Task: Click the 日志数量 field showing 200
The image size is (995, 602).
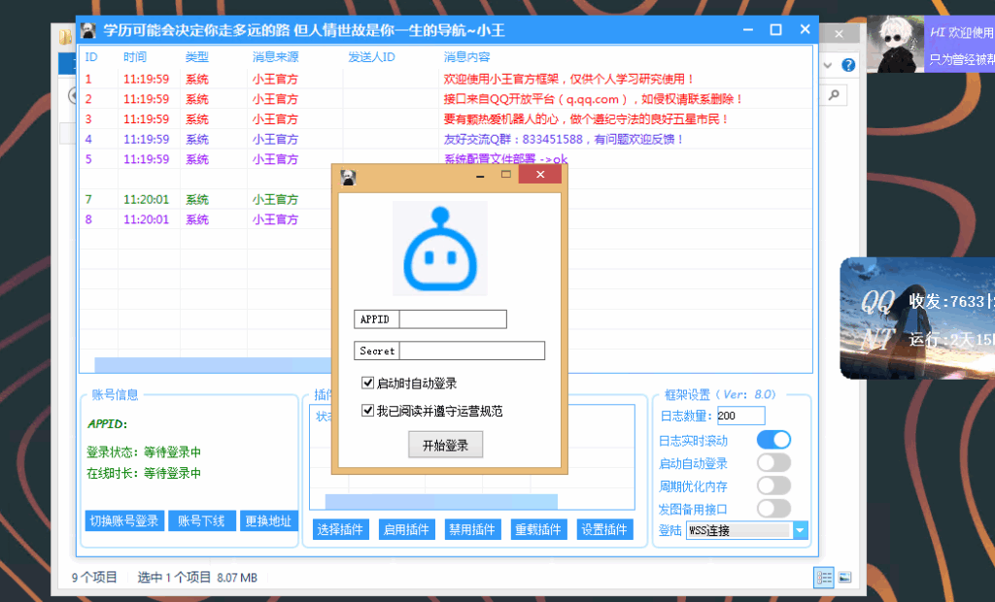Action: (740, 415)
